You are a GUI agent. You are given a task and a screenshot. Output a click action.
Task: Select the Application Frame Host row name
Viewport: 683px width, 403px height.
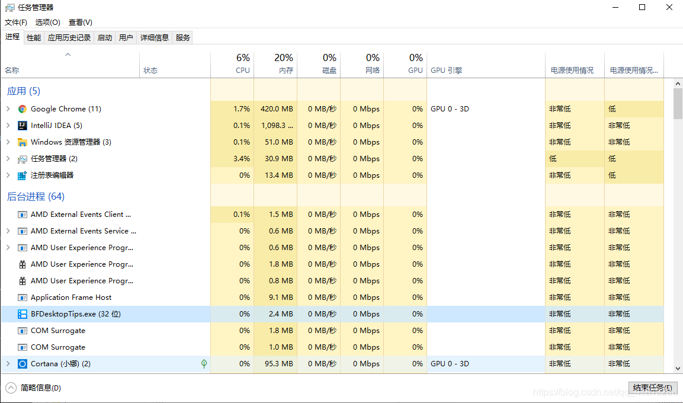click(71, 298)
